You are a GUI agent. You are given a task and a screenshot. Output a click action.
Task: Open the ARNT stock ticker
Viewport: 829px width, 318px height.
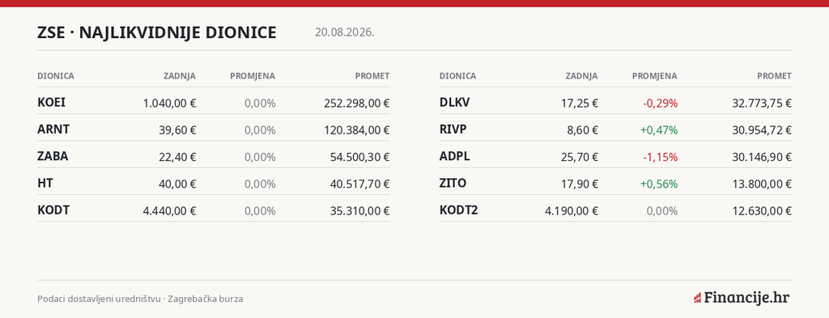(53, 129)
